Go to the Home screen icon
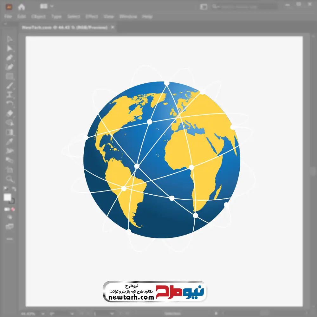 pyautogui.click(x=22, y=7)
